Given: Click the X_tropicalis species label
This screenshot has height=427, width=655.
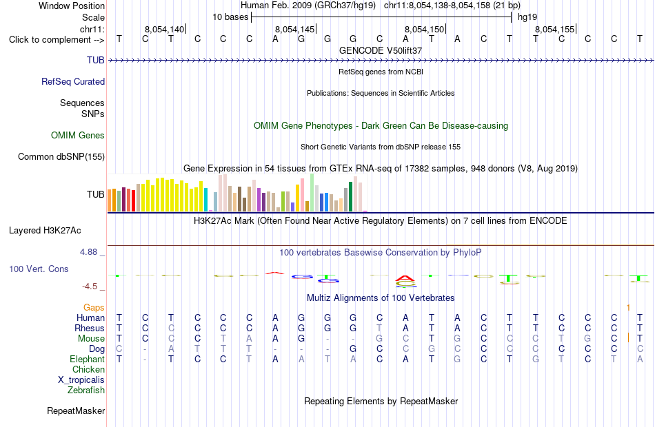Looking at the screenshot, I should [81, 380].
